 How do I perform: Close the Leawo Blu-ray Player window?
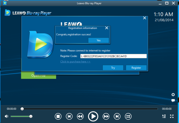point(173,3)
